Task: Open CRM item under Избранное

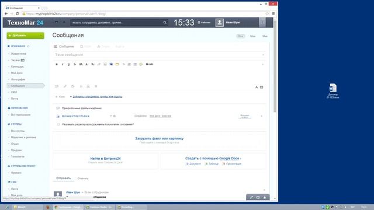Action: click(x=14, y=92)
